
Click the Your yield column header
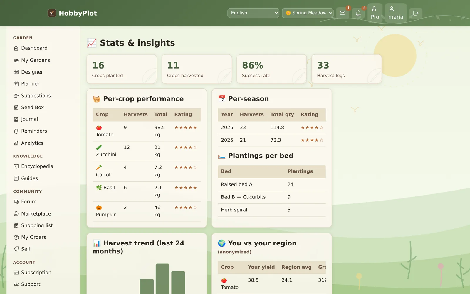(261, 267)
